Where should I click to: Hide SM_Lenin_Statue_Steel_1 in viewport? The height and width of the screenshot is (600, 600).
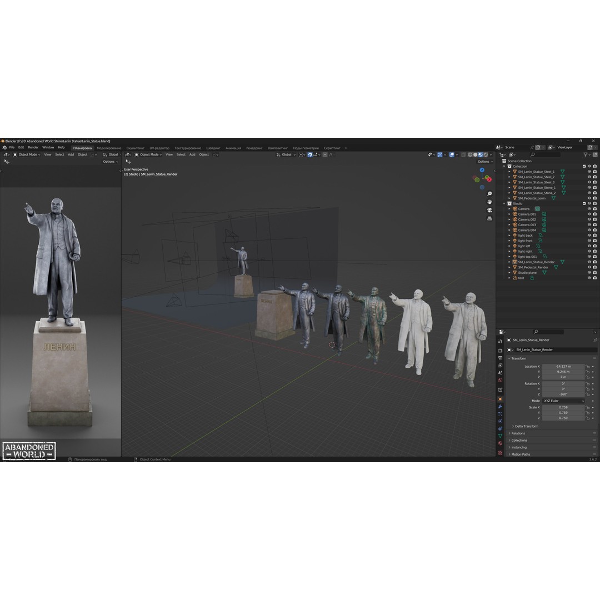pyautogui.click(x=589, y=172)
